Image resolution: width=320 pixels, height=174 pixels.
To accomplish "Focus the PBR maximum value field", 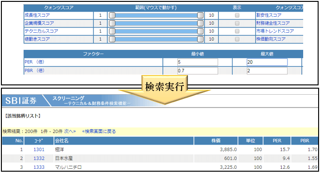I will 267,70.
